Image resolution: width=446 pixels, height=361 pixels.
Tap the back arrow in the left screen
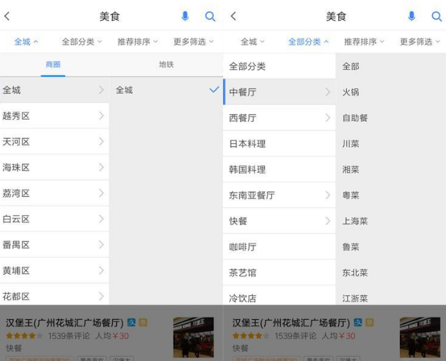click(7, 16)
